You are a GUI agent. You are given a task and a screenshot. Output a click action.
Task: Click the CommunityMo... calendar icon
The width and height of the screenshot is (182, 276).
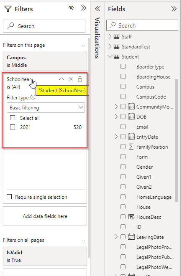131,106
